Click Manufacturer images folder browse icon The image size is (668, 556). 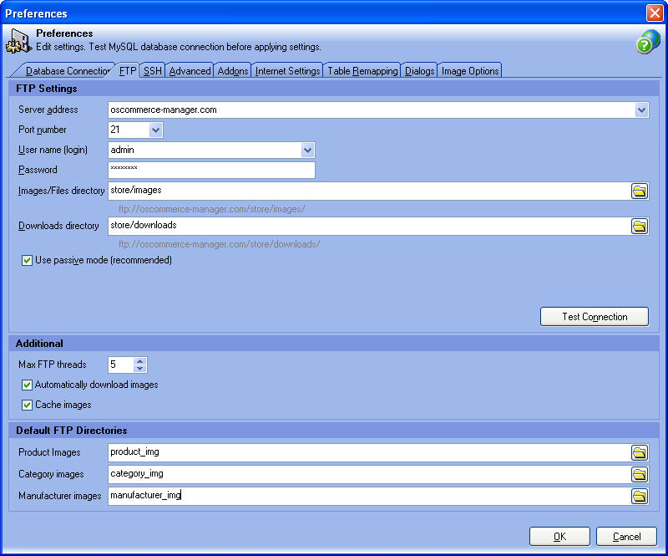640,497
